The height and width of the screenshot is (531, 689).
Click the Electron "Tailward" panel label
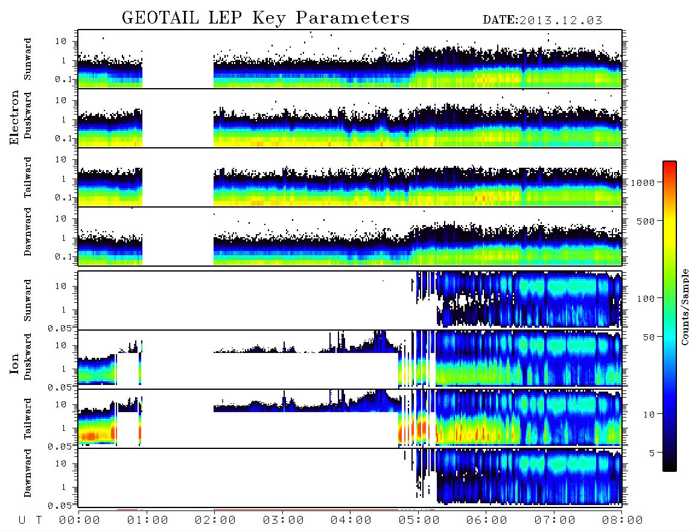pyautogui.click(x=28, y=177)
